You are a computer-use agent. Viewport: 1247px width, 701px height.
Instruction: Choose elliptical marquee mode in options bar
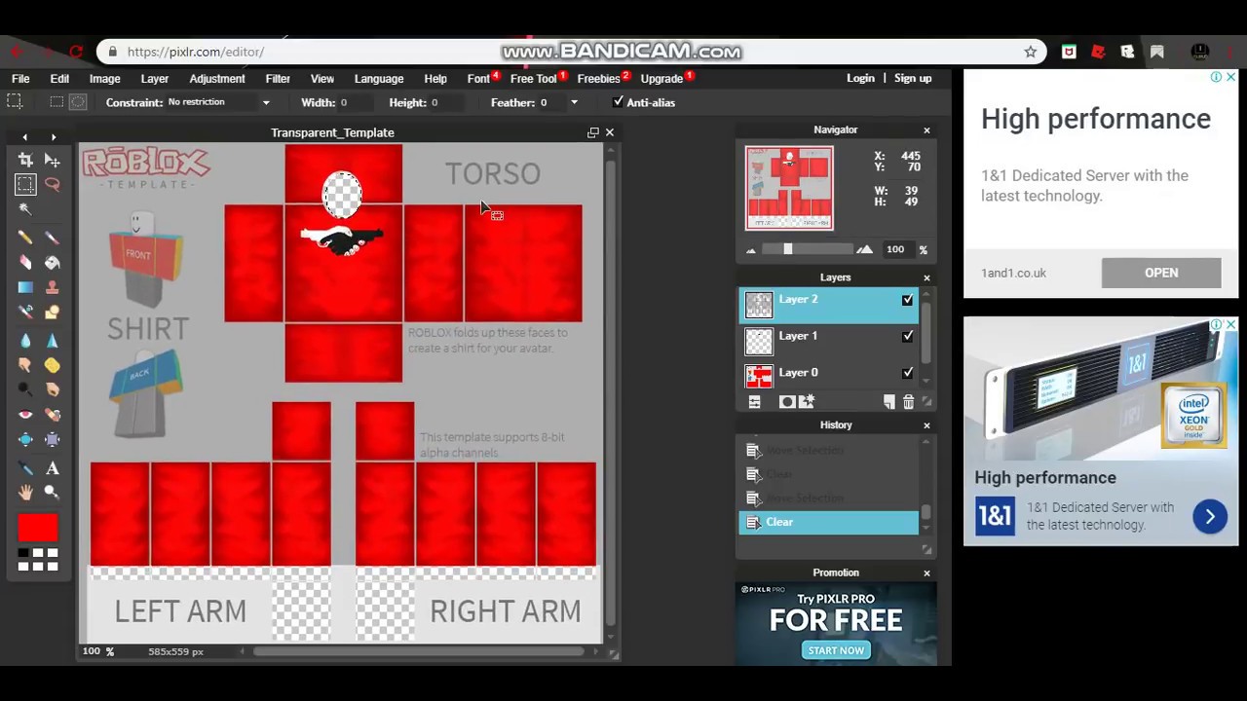(78, 102)
